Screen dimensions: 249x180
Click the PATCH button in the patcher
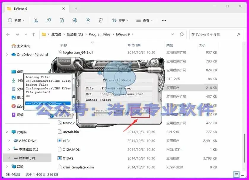click(101, 111)
